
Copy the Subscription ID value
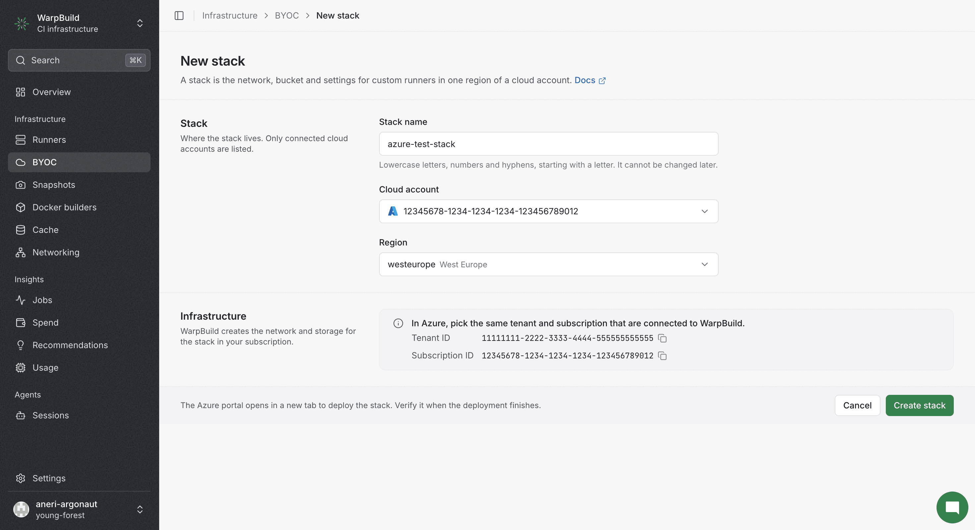coord(662,356)
